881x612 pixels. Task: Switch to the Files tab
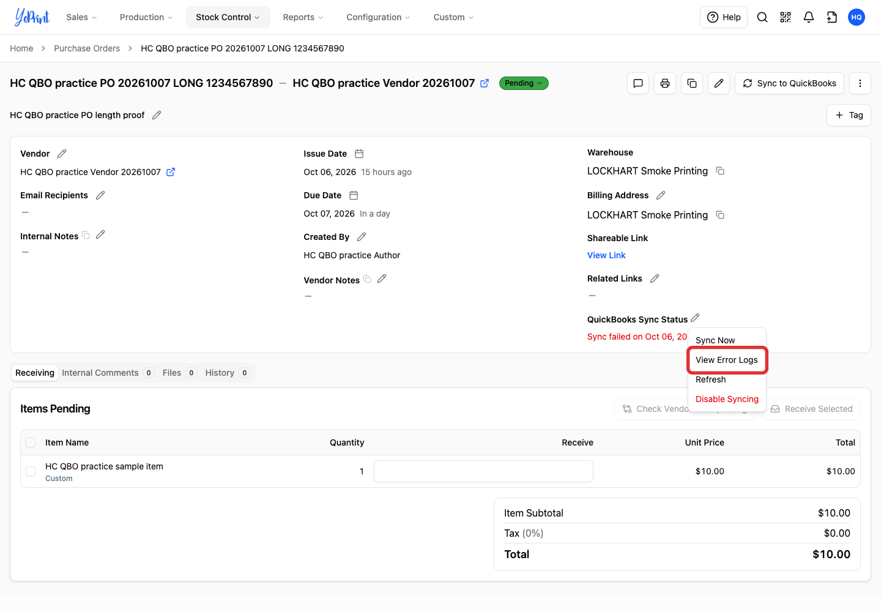(179, 373)
